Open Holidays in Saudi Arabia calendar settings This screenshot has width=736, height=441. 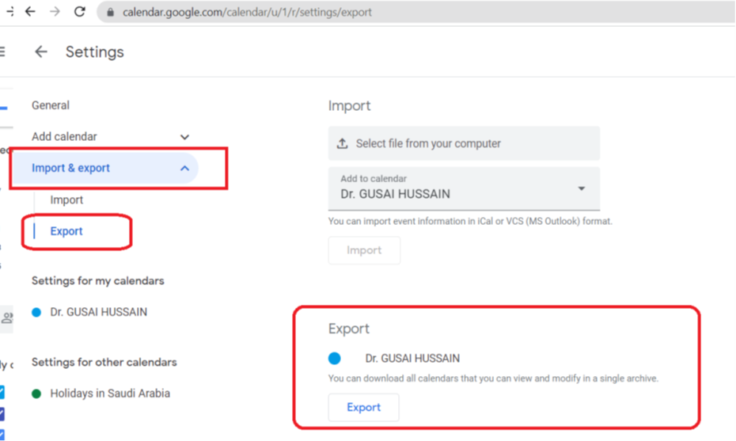(110, 393)
